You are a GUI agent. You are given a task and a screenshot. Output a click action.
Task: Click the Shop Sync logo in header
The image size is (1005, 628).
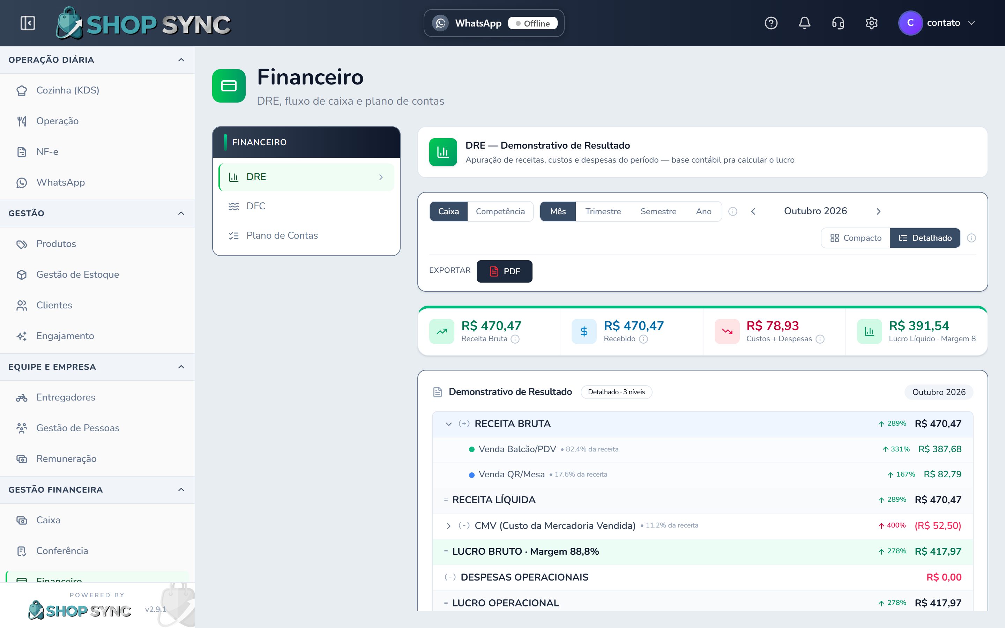(143, 23)
